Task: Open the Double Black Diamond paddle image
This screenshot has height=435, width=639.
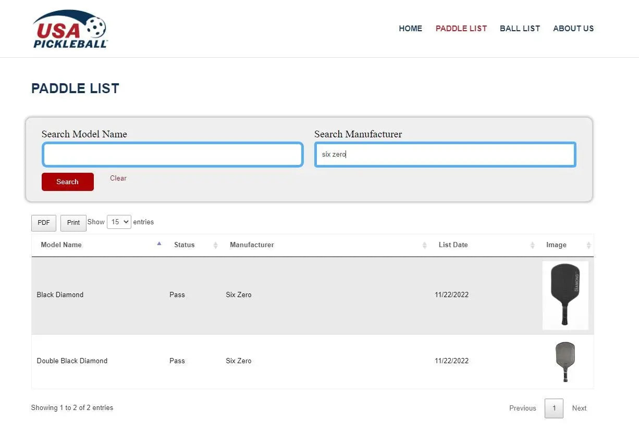Action: [x=565, y=362]
